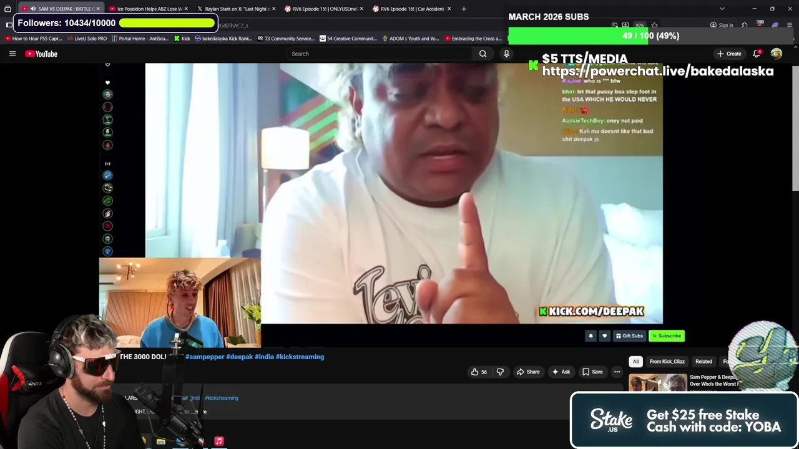Viewport: 799px width, 449px height.
Task: Open the YouTube account avatar menu
Action: pyautogui.click(x=777, y=54)
